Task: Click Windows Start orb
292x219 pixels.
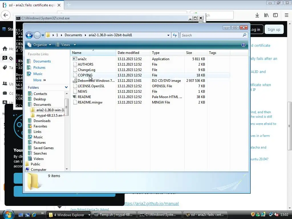Action: (x=8, y=214)
